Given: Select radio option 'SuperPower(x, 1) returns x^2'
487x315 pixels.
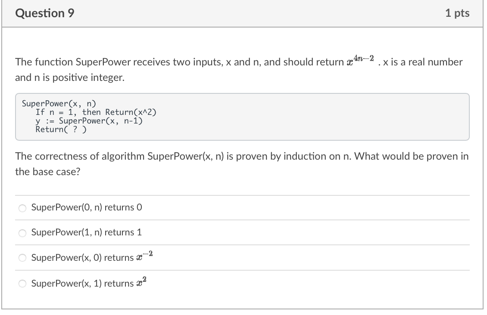Looking at the screenshot, I should (x=22, y=284).
